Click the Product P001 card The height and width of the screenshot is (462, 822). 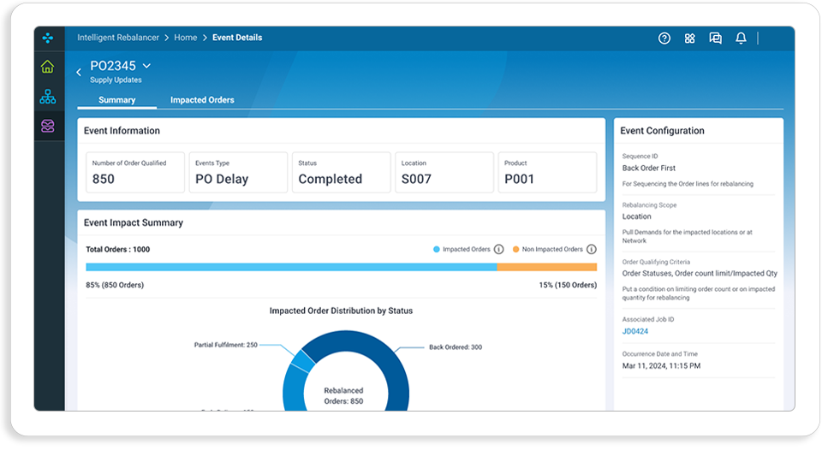pyautogui.click(x=547, y=172)
